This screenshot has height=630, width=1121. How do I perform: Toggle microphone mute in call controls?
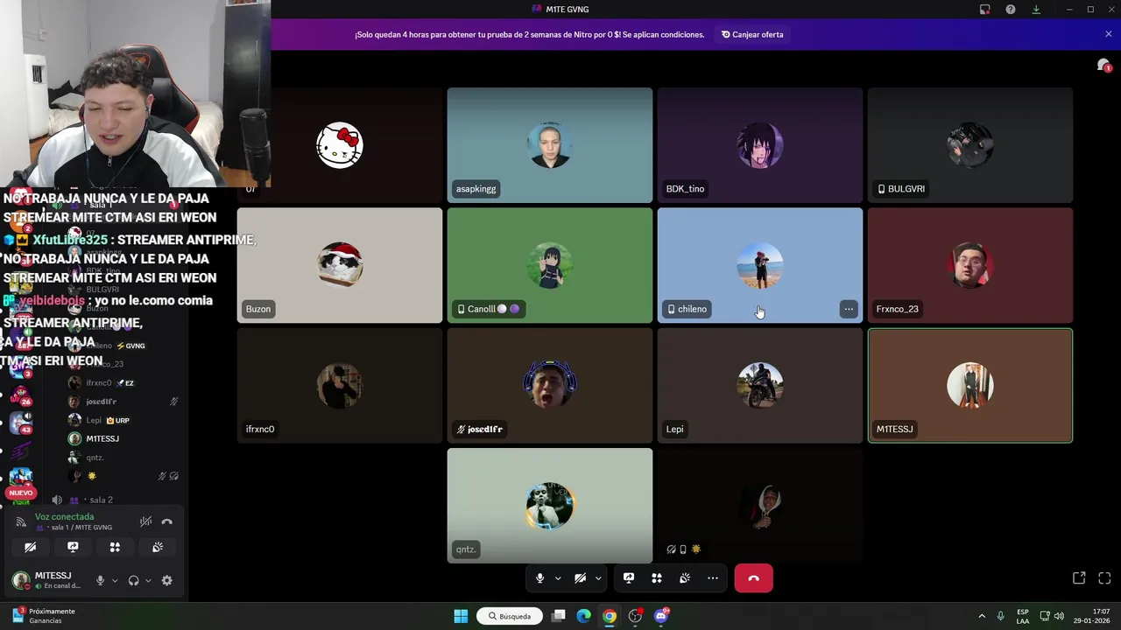[x=539, y=578]
